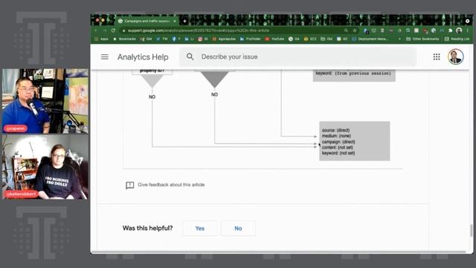The image size is (476, 268).
Task: Open the G4 bookmark
Action: pyautogui.click(x=294, y=39)
